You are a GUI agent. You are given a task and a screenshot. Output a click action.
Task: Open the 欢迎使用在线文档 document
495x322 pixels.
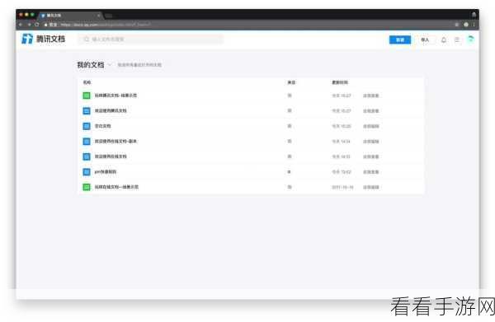pos(111,156)
